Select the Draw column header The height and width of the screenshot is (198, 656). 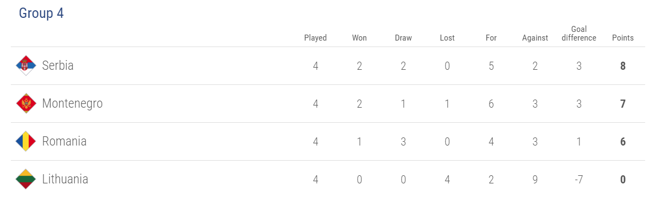(x=403, y=38)
